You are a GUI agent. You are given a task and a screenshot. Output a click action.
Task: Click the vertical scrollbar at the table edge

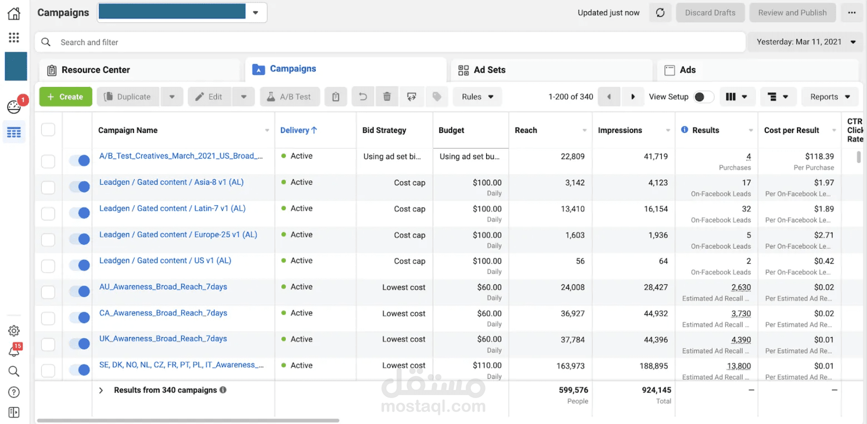pos(859,157)
